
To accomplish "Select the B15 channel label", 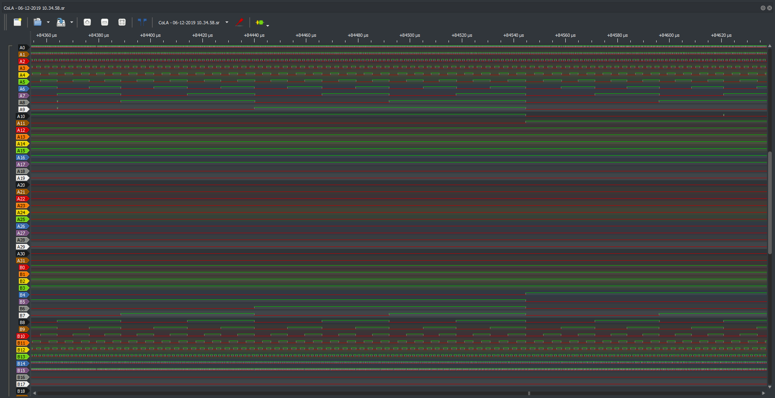I will coord(22,371).
